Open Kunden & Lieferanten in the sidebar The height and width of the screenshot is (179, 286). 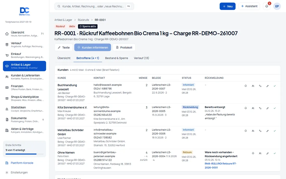(x=24, y=77)
